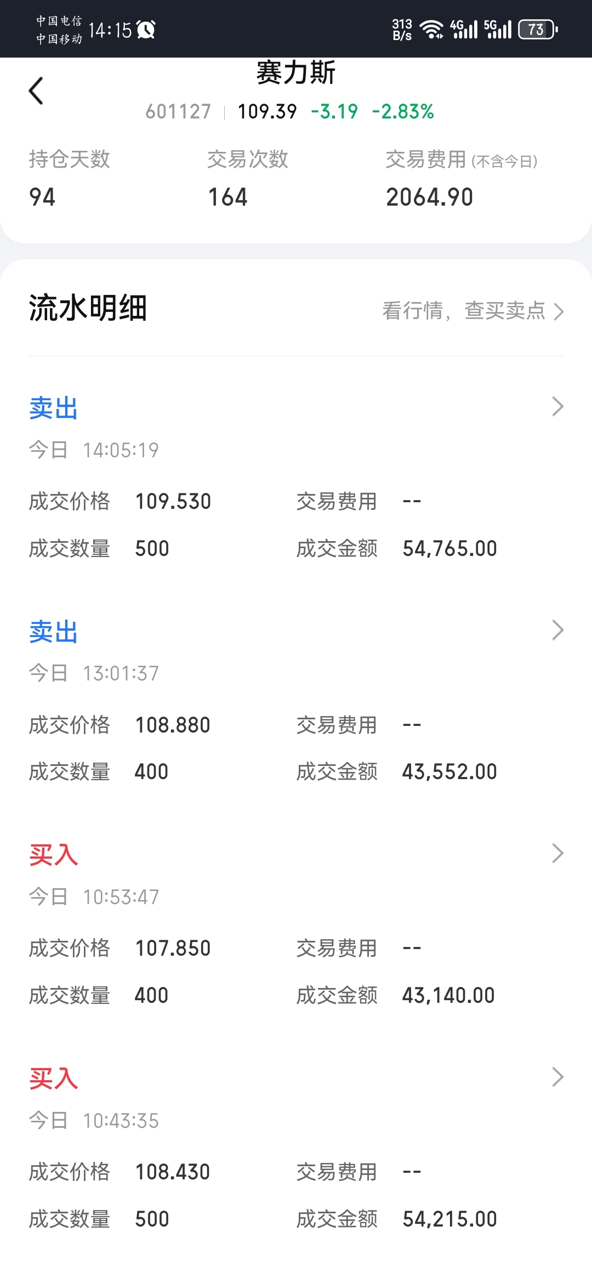The image size is (592, 1283).
Task: Tap the current price 109.39
Action: coord(267,112)
